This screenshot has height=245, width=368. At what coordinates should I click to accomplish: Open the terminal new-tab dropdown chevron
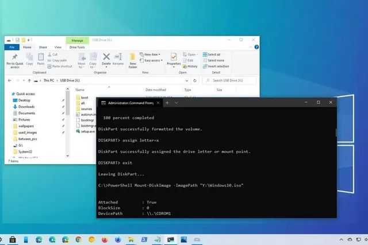coord(177,103)
